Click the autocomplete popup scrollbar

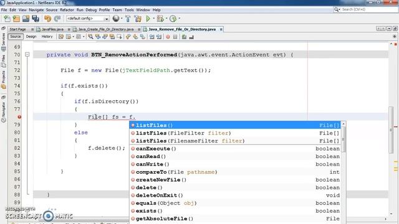coord(344,139)
